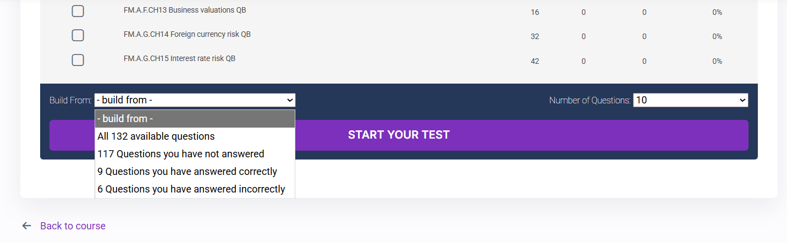Click the 'Number of Questions:' label text
The width and height of the screenshot is (787, 242).
[x=590, y=100]
